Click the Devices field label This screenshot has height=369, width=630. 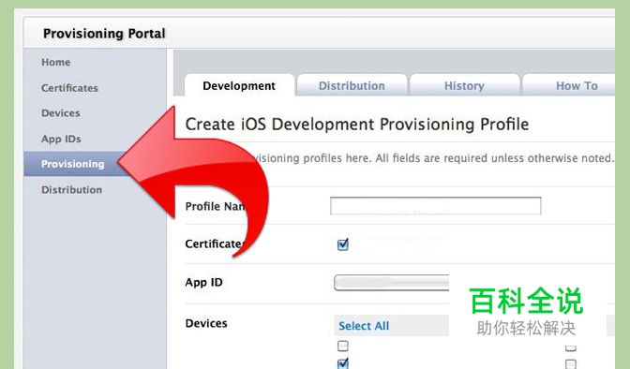tap(206, 323)
